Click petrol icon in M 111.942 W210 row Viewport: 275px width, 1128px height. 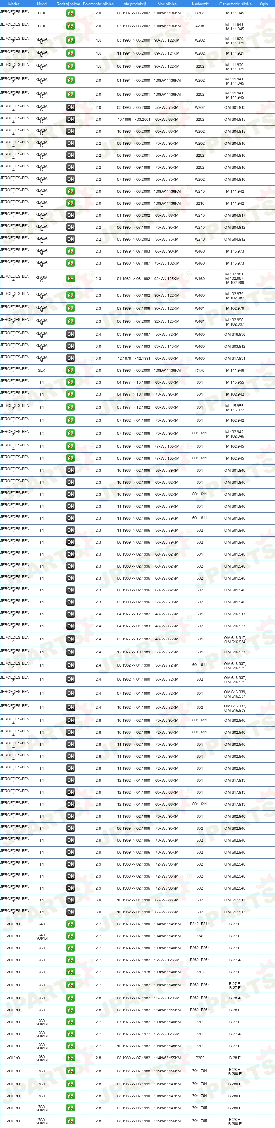[70, 191]
